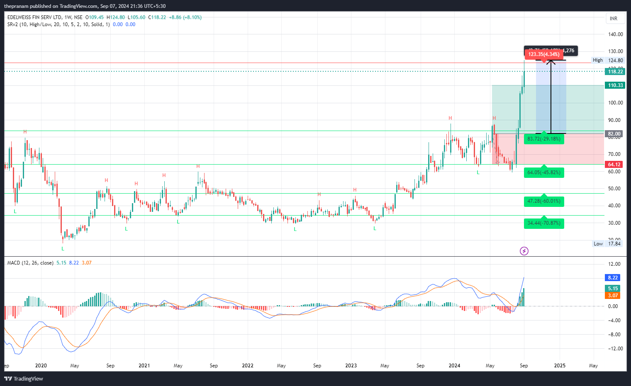Click the 70.00 price axis label
Image resolution: width=631 pixels, height=386 pixels.
coord(614,154)
